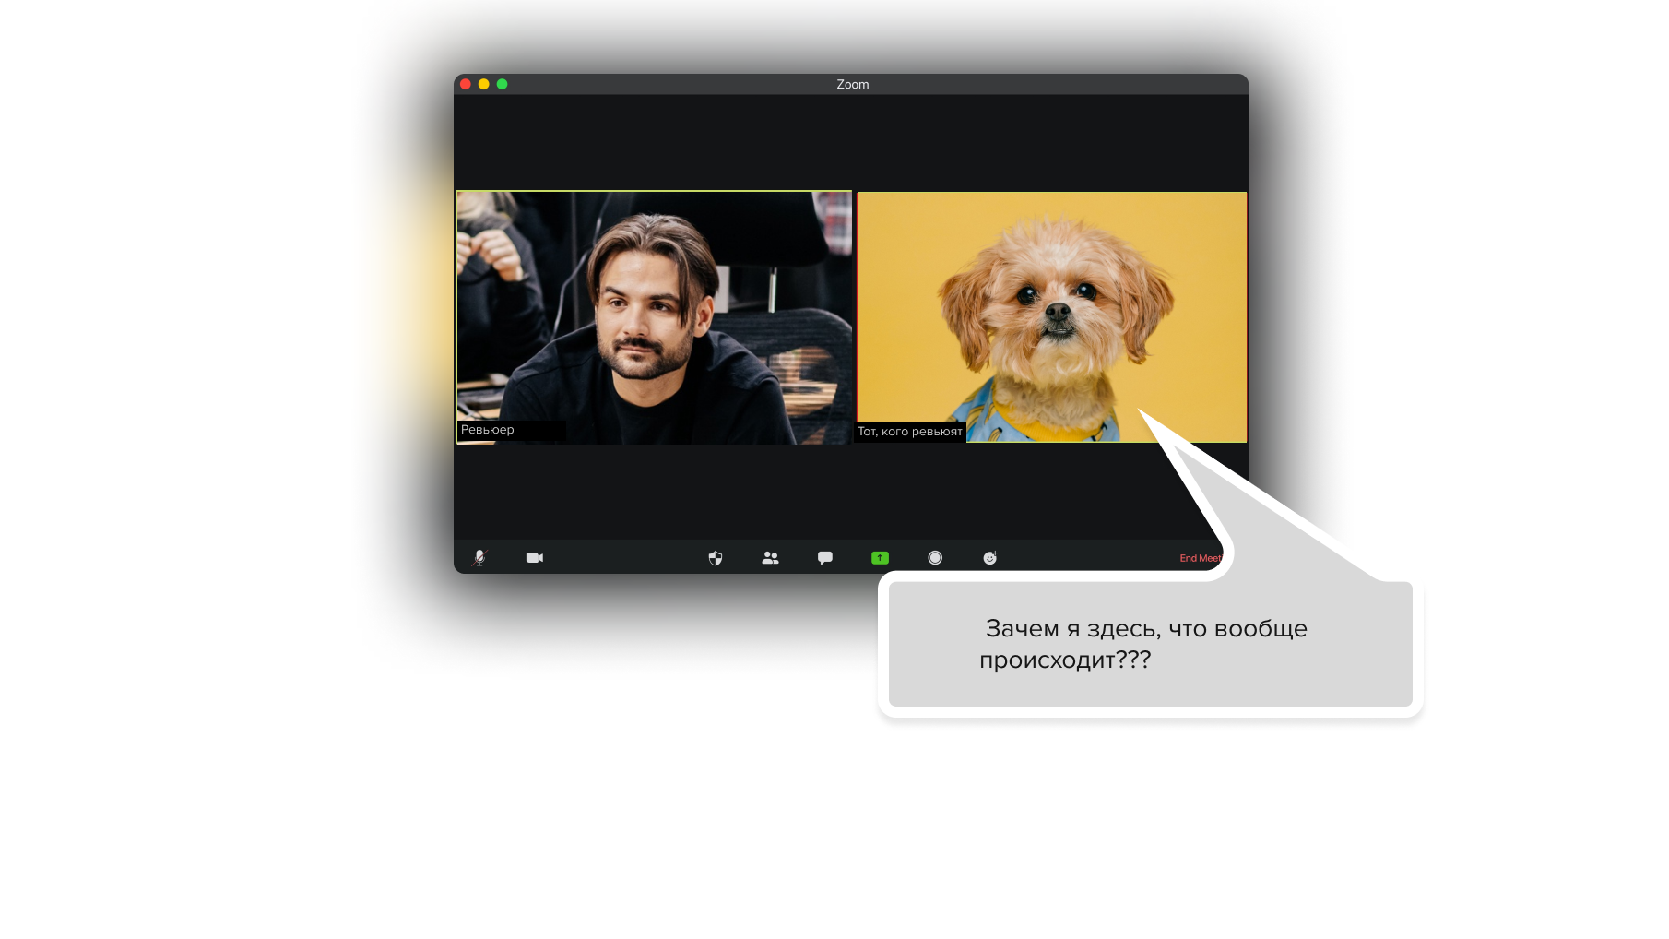Click the "Тот, кого ревьюят" name label

click(910, 432)
